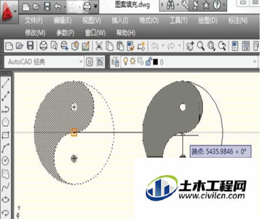Click Open file in standard toolbar
Image resolution: width=260 pixels, height=219 pixels.
(x=20, y=46)
